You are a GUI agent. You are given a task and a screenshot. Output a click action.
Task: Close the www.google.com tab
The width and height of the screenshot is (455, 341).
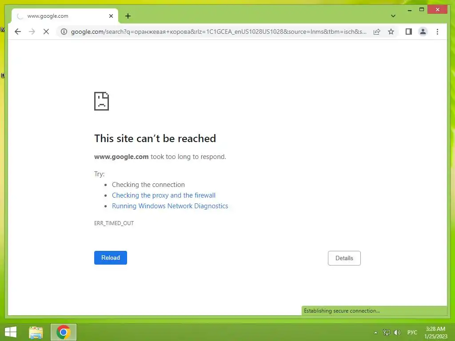click(111, 16)
